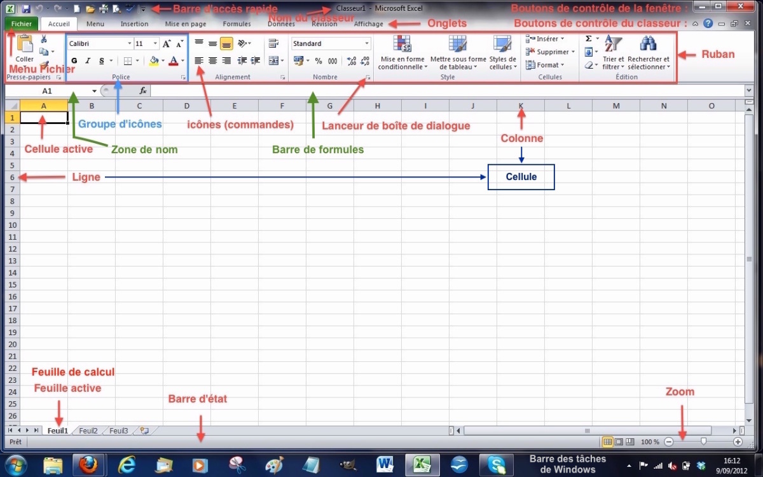Expand Mise en forme conditionnelle menu

(x=402, y=52)
